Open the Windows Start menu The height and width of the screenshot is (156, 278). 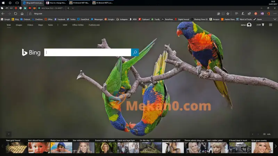pyautogui.click(x=3, y=3)
